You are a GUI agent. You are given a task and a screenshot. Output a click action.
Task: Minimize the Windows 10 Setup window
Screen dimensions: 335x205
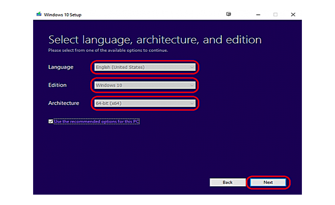(258, 15)
